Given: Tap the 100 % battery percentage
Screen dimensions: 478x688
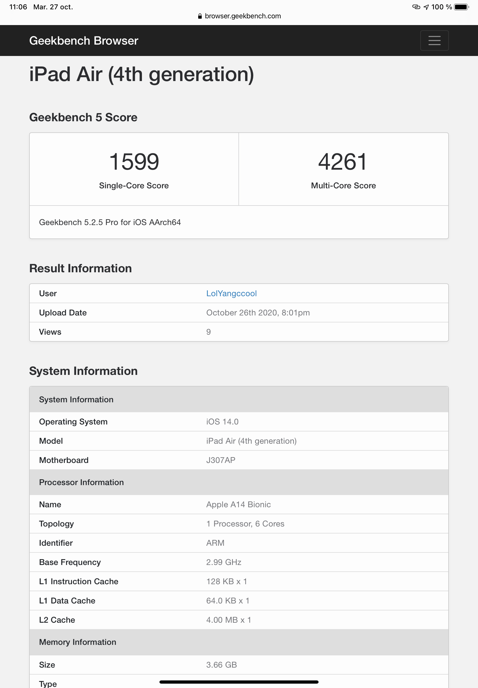Looking at the screenshot, I should pyautogui.click(x=442, y=7).
